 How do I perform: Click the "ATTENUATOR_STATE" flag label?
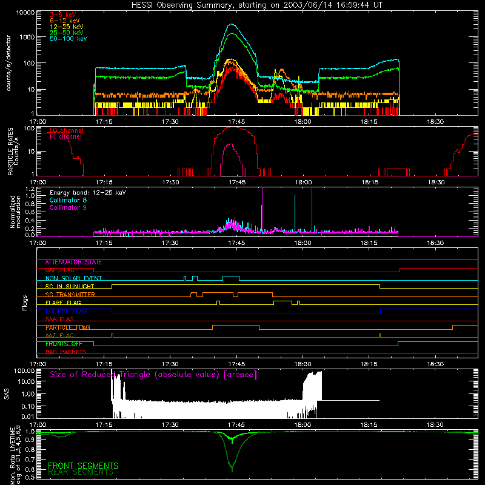73,263
